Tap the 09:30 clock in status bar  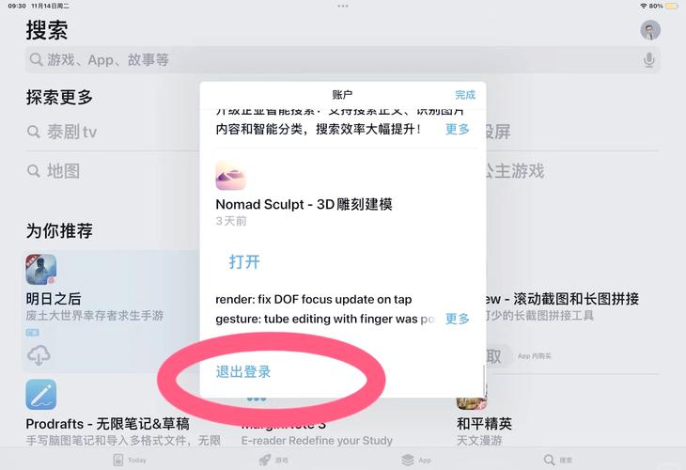17,7
